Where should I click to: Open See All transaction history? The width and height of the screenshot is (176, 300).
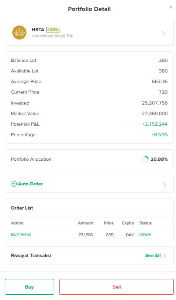153,256
